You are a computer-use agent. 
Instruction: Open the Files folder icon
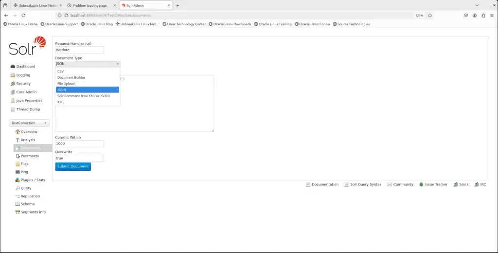point(18,164)
